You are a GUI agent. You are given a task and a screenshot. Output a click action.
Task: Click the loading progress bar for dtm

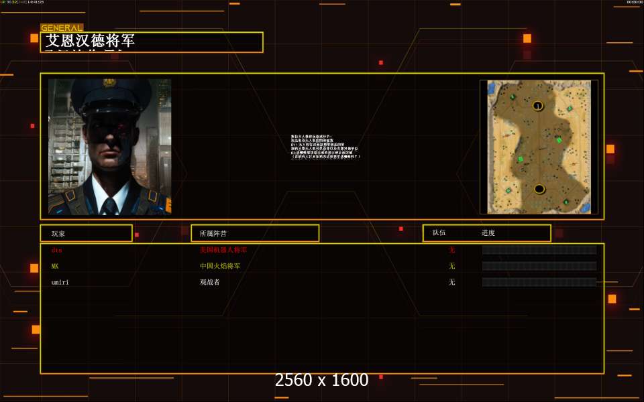coord(539,250)
